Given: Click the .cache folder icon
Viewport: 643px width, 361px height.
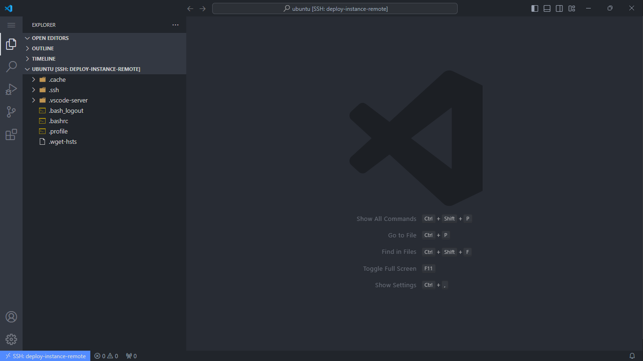Looking at the screenshot, I should point(42,79).
